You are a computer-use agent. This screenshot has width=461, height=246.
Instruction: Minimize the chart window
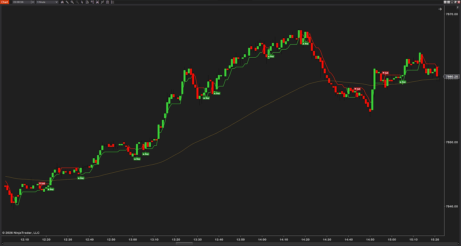[x=452, y=2]
